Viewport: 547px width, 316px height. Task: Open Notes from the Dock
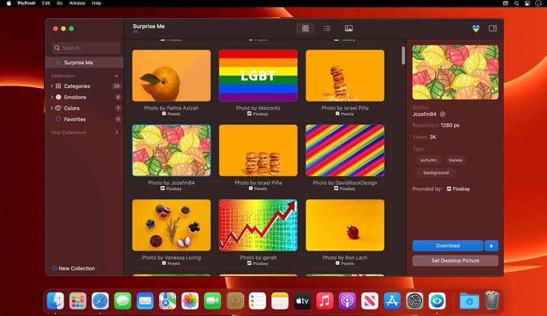click(x=280, y=301)
